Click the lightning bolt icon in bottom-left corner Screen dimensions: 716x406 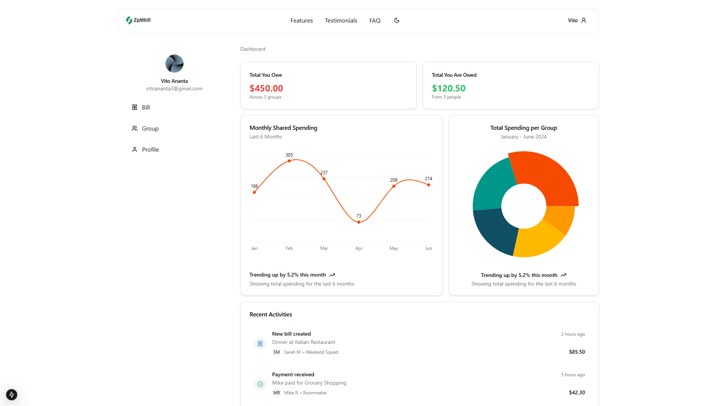[x=11, y=395]
